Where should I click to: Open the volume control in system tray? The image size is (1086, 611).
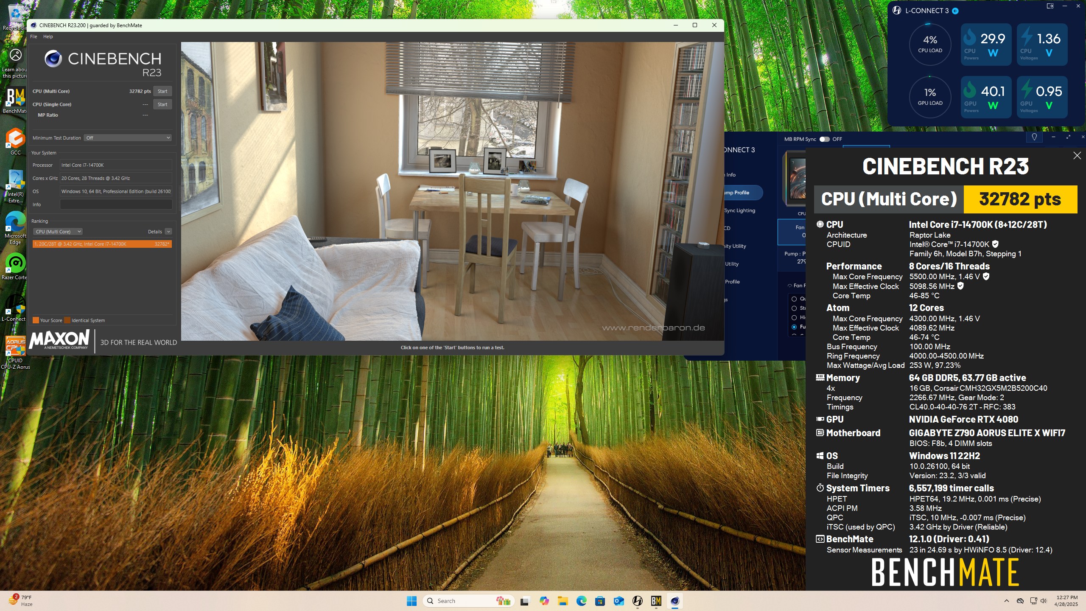tap(1044, 601)
